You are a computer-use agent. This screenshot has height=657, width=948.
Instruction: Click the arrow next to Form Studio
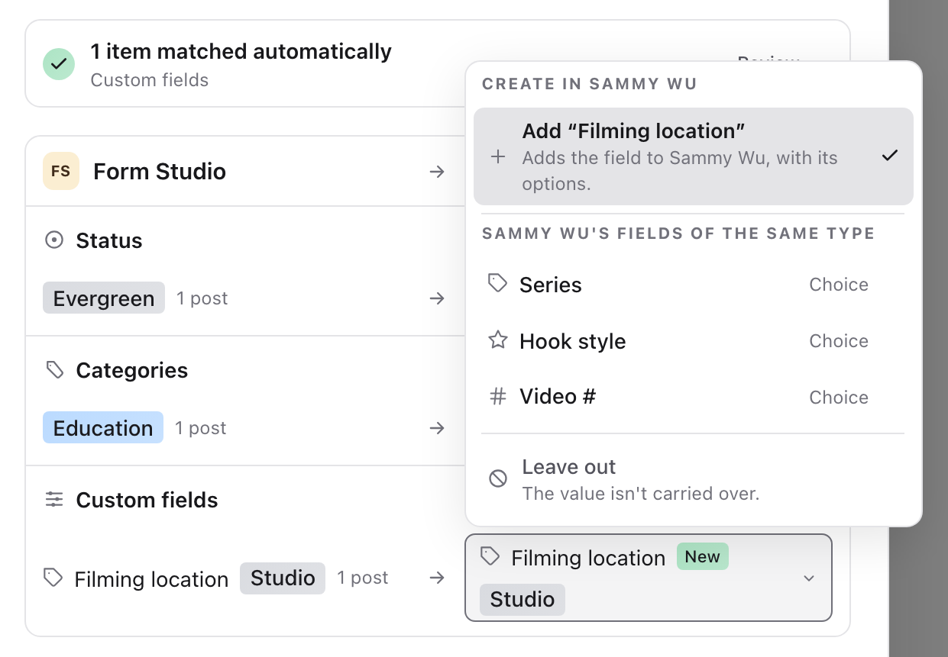437,172
